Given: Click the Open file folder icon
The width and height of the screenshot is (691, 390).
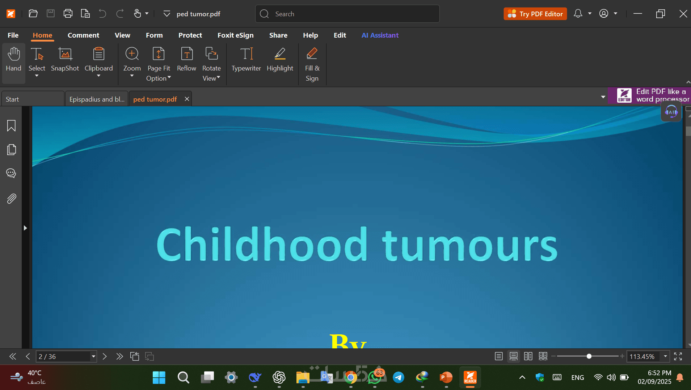Looking at the screenshot, I should pyautogui.click(x=33, y=14).
